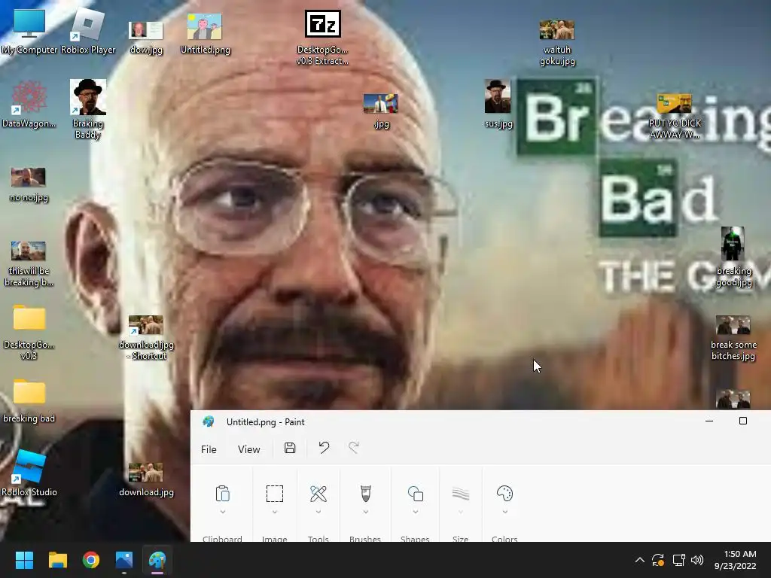Viewport: 771px width, 578px height.
Task: Click the Redo arrow in Paint
Action: coord(354,447)
